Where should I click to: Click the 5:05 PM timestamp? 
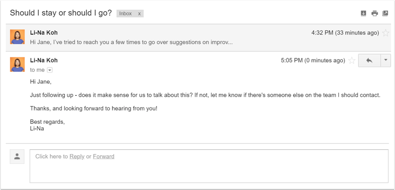(x=313, y=60)
